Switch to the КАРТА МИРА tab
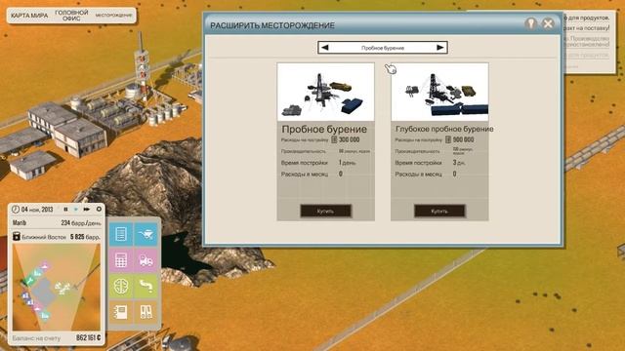This screenshot has height=351, width=625. click(x=29, y=16)
